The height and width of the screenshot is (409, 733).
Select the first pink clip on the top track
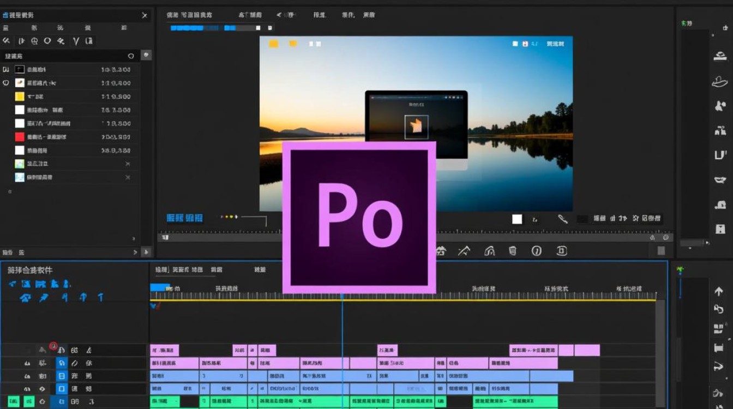click(x=164, y=350)
